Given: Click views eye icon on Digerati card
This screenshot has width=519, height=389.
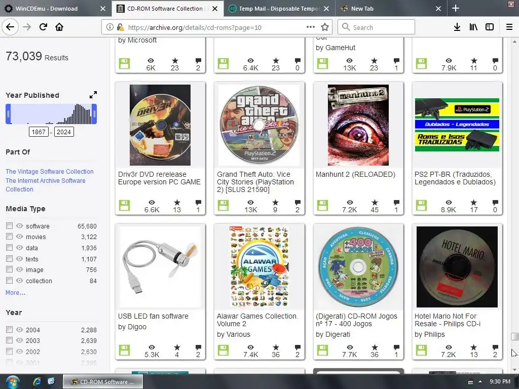Looking at the screenshot, I should coord(350,347).
